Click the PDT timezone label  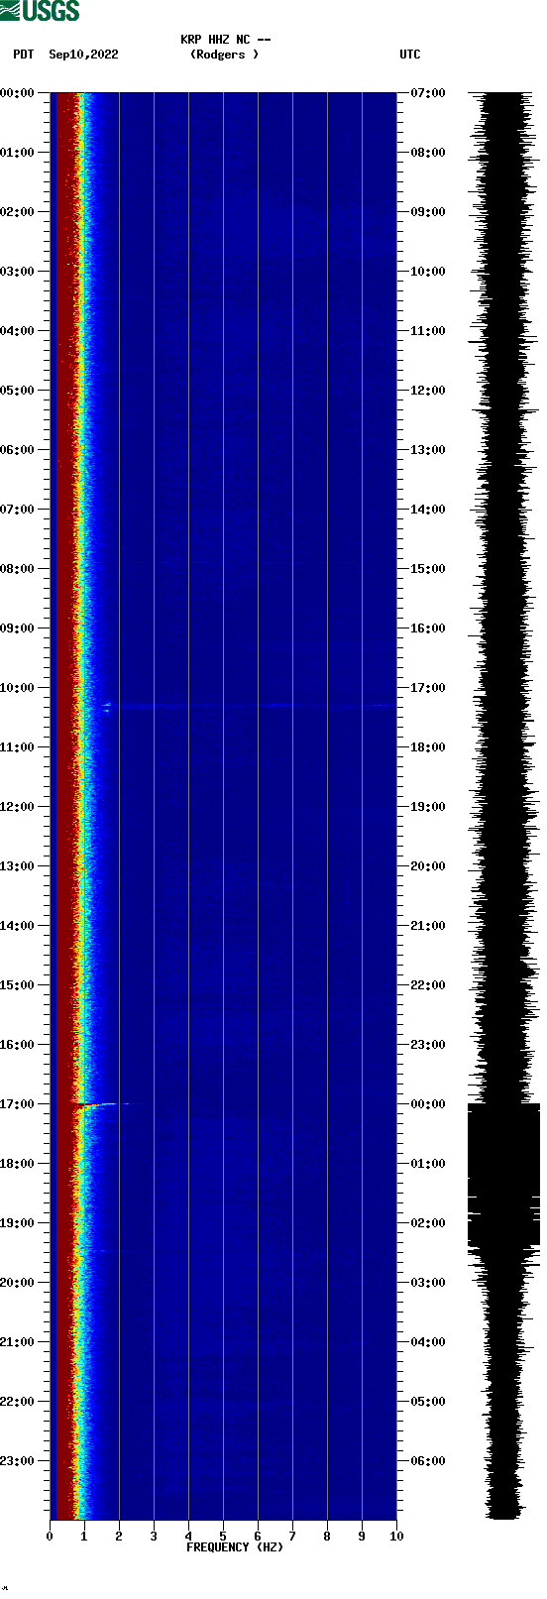pos(24,55)
